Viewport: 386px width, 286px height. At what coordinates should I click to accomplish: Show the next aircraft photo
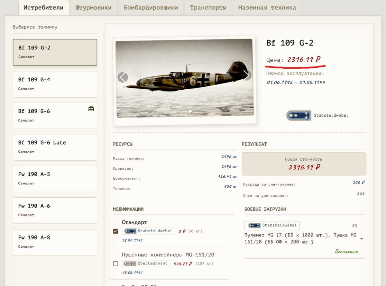pos(246,75)
